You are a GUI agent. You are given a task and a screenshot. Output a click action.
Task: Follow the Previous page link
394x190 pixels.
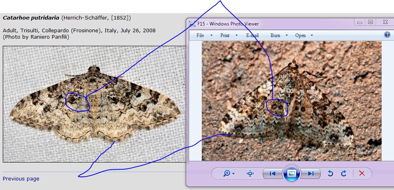pos(21,179)
